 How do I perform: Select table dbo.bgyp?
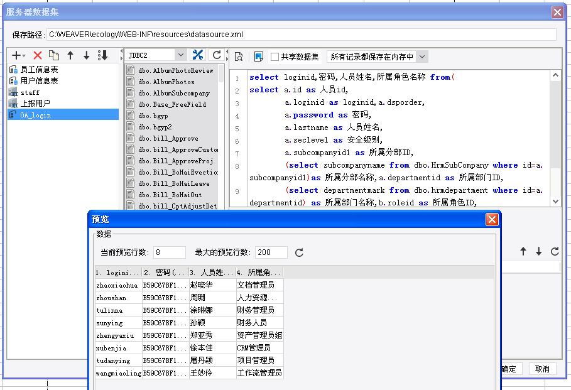pos(153,116)
